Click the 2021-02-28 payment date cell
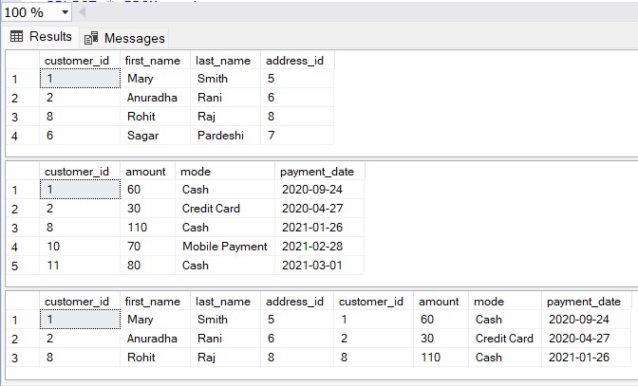 [310, 247]
